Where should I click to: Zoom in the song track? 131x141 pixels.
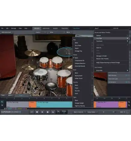129,102
